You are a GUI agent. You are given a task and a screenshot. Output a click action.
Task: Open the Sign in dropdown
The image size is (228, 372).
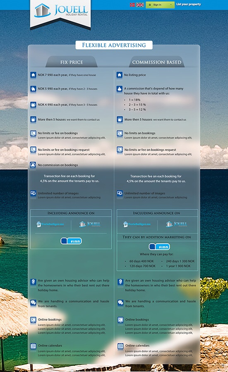pos(160,5)
